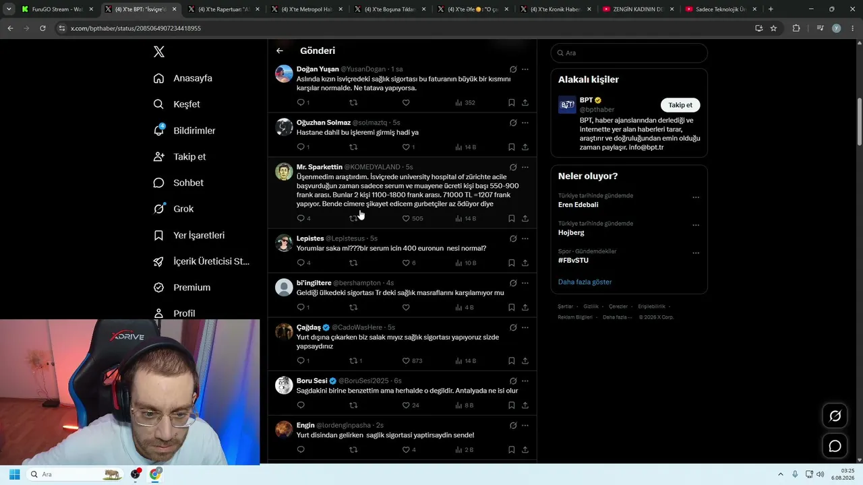Image resolution: width=863 pixels, height=485 pixels.
Task: Reply to Engin's post
Action: (x=301, y=449)
